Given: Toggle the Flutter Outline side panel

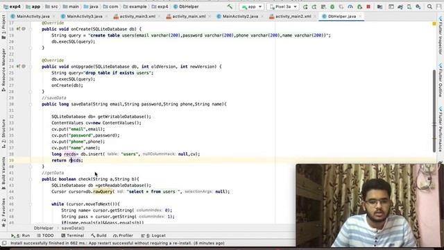Looking at the screenshot, I should tap(441, 80).
